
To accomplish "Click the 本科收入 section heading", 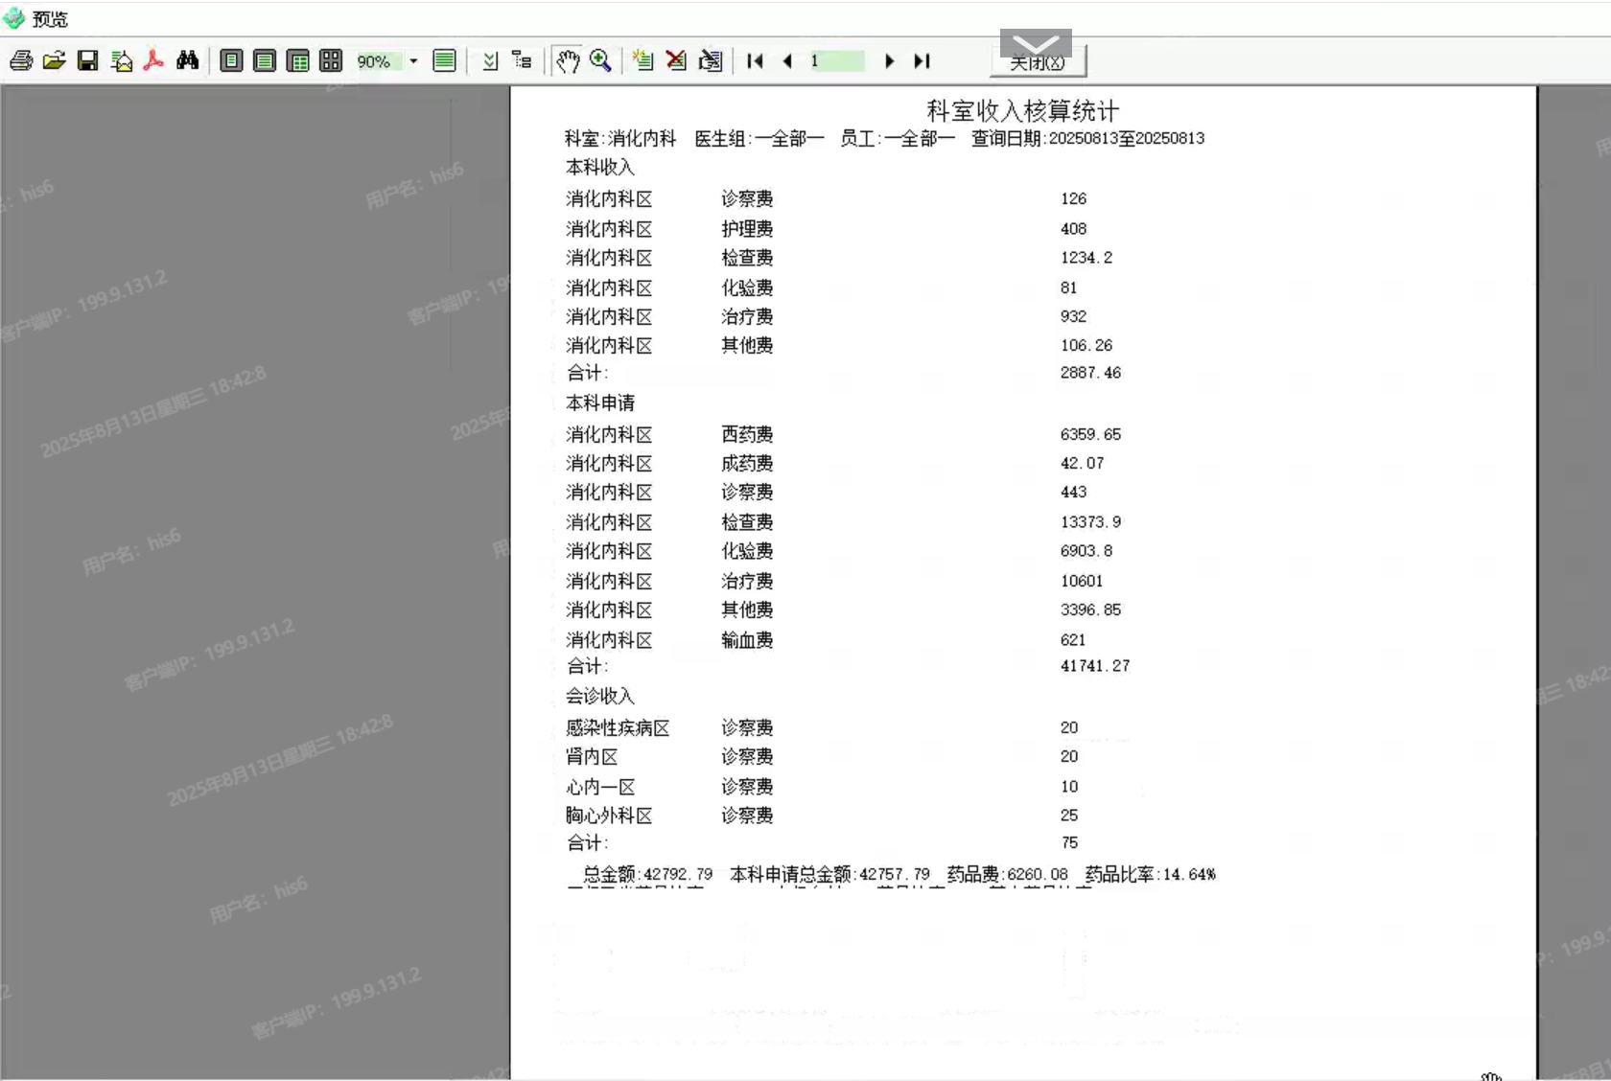I will (x=599, y=168).
